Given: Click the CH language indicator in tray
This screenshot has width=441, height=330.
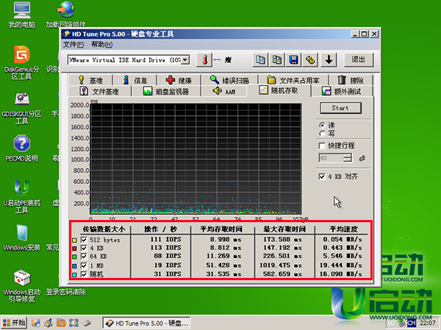Looking at the screenshot, I should tap(411, 323).
